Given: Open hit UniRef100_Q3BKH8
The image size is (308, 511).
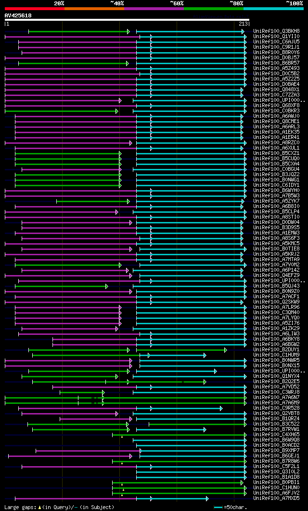Looking at the screenshot, I should tap(277, 31).
